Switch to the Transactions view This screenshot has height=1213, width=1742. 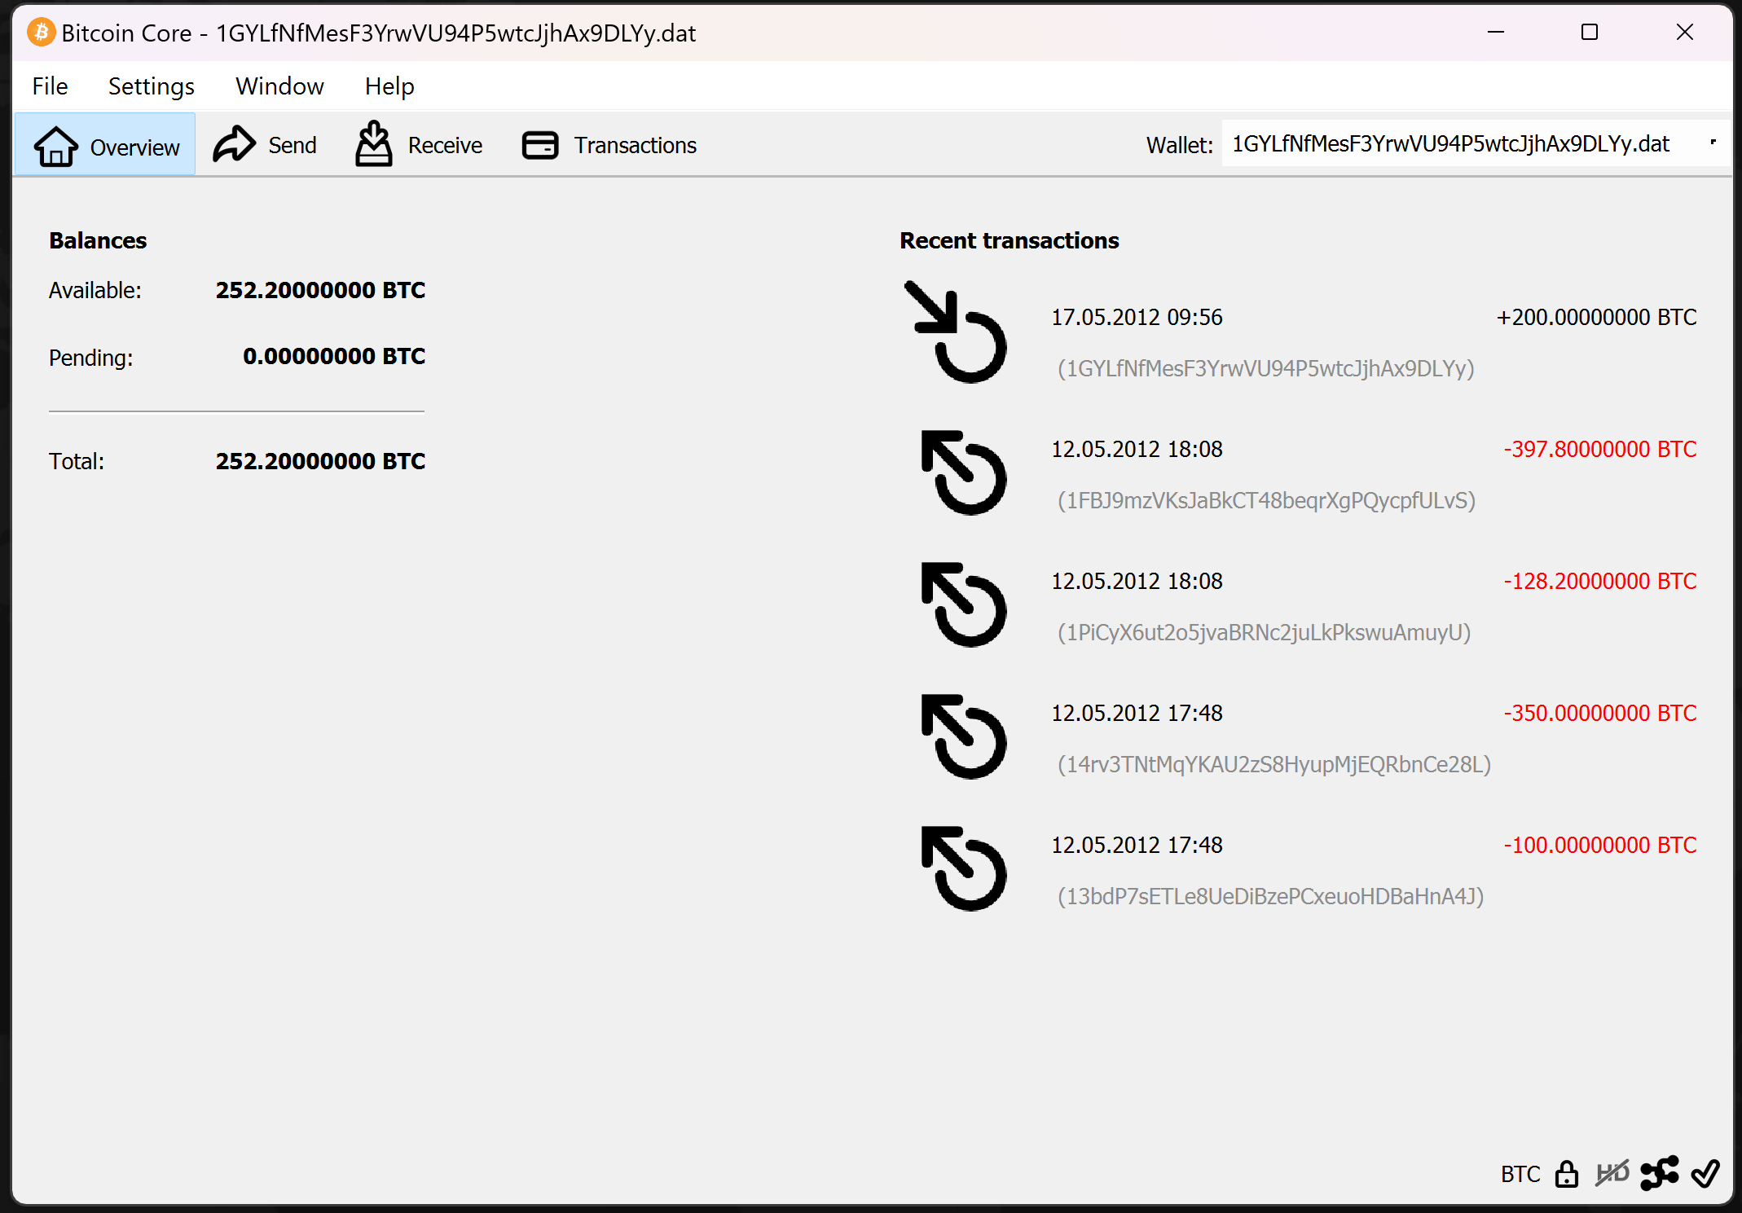609,145
